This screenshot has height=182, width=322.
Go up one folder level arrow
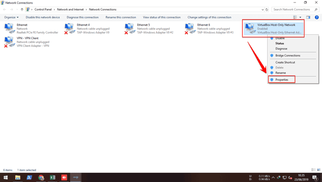(x=22, y=10)
